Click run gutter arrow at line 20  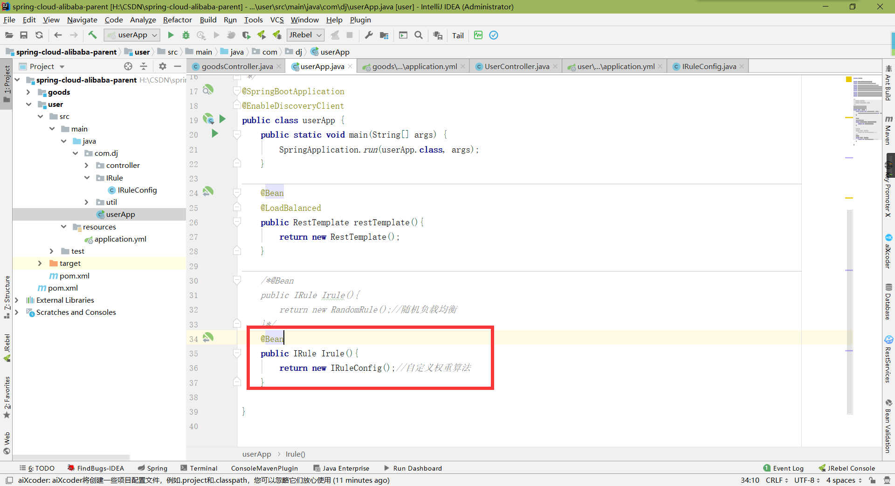(x=214, y=134)
